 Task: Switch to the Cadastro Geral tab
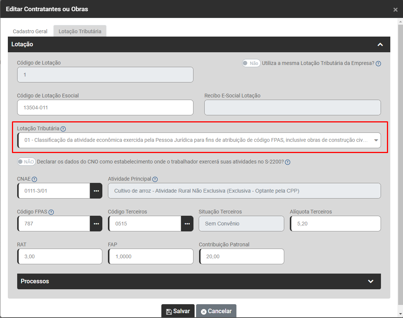pos(30,31)
